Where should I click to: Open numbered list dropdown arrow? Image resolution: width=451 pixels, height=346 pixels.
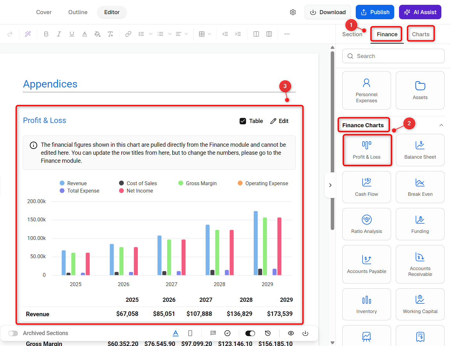click(150, 34)
